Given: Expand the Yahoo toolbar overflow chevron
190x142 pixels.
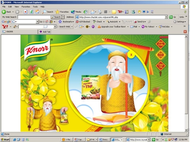Looking at the screenshot, I should [184, 26].
